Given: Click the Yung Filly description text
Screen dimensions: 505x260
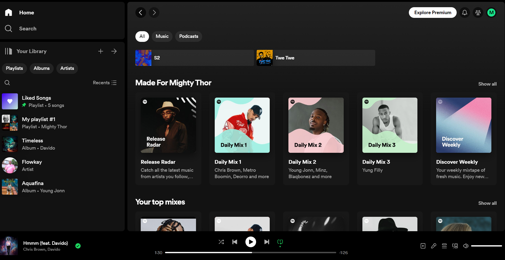Looking at the screenshot, I should (x=373, y=170).
